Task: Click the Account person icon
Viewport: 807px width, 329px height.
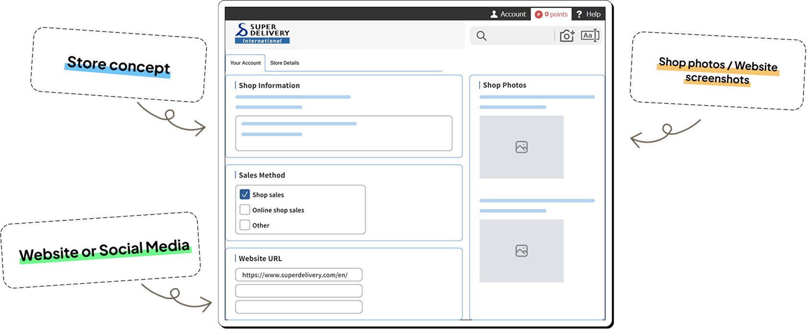Action: tap(494, 14)
